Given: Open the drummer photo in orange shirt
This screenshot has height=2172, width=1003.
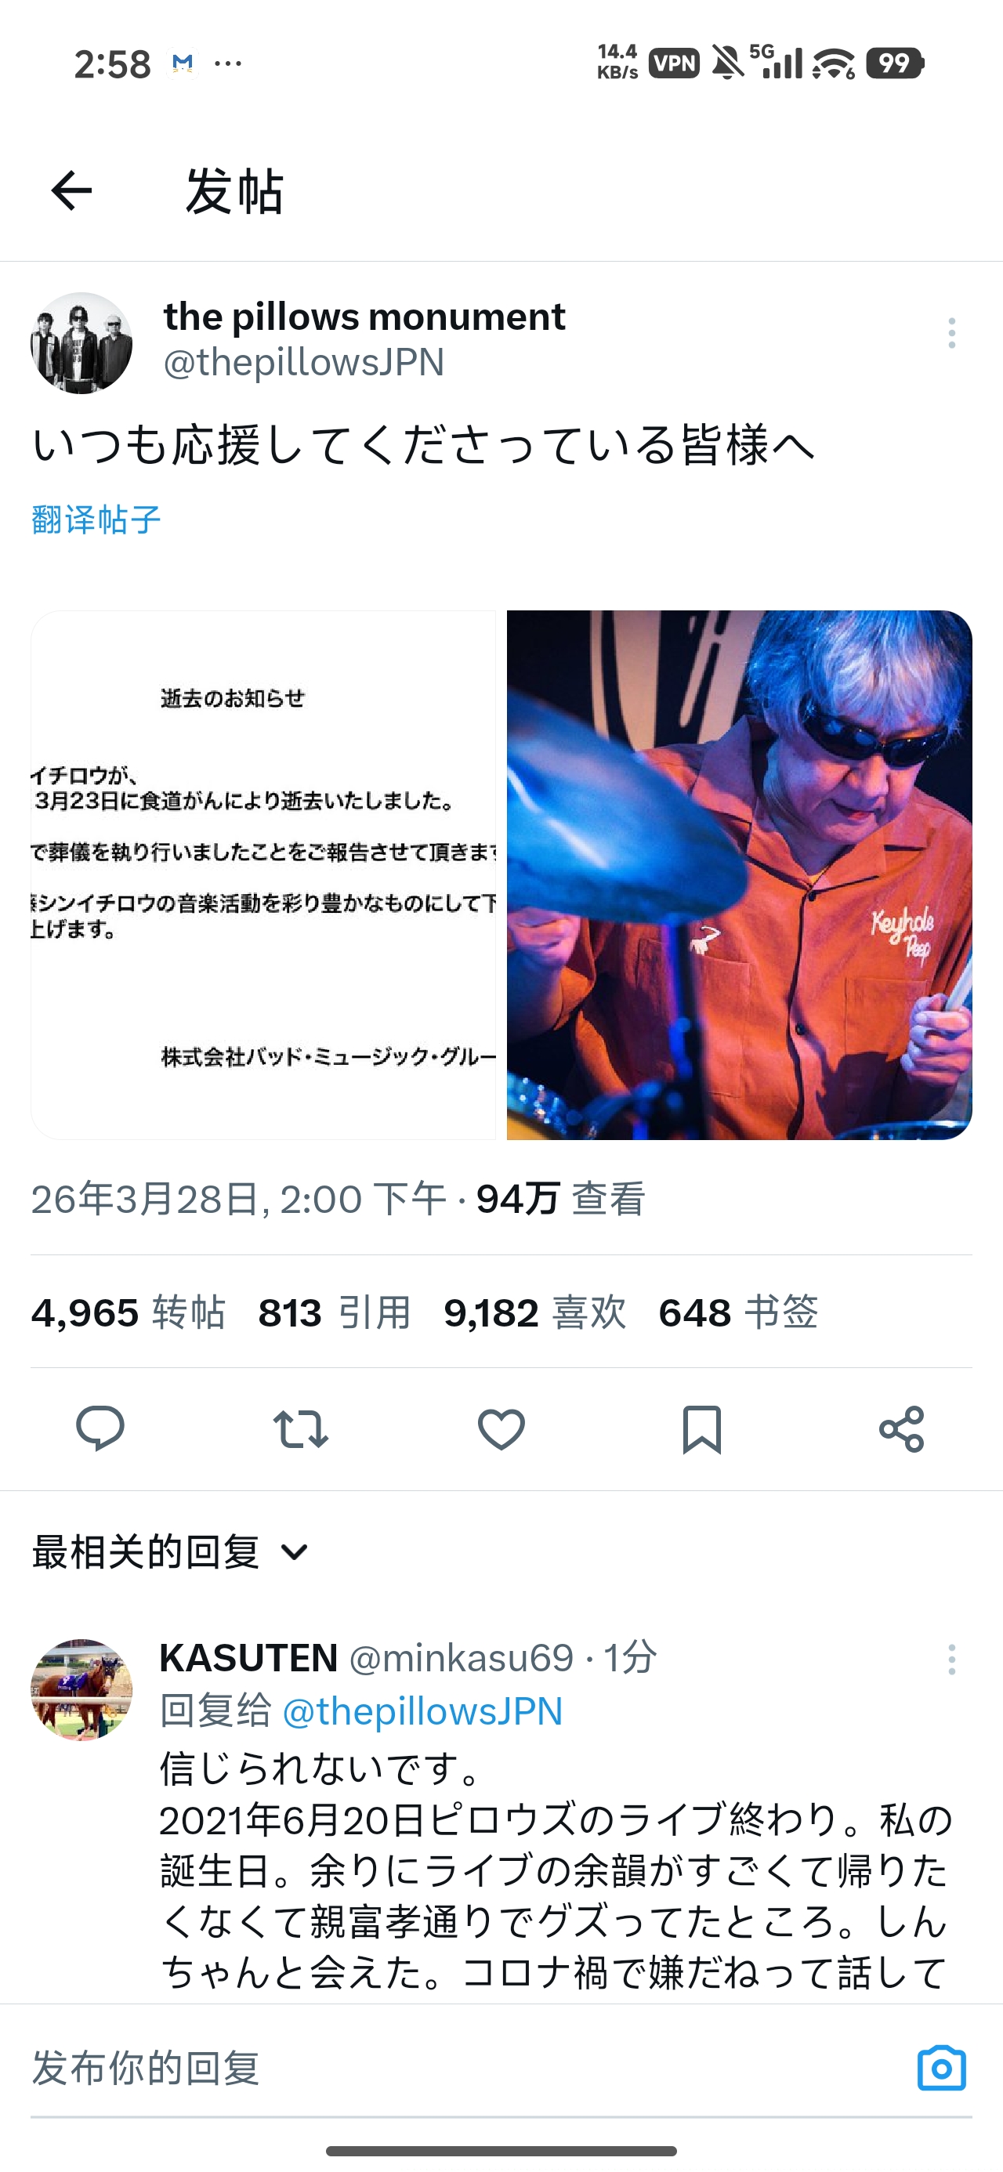Looking at the screenshot, I should 740,875.
